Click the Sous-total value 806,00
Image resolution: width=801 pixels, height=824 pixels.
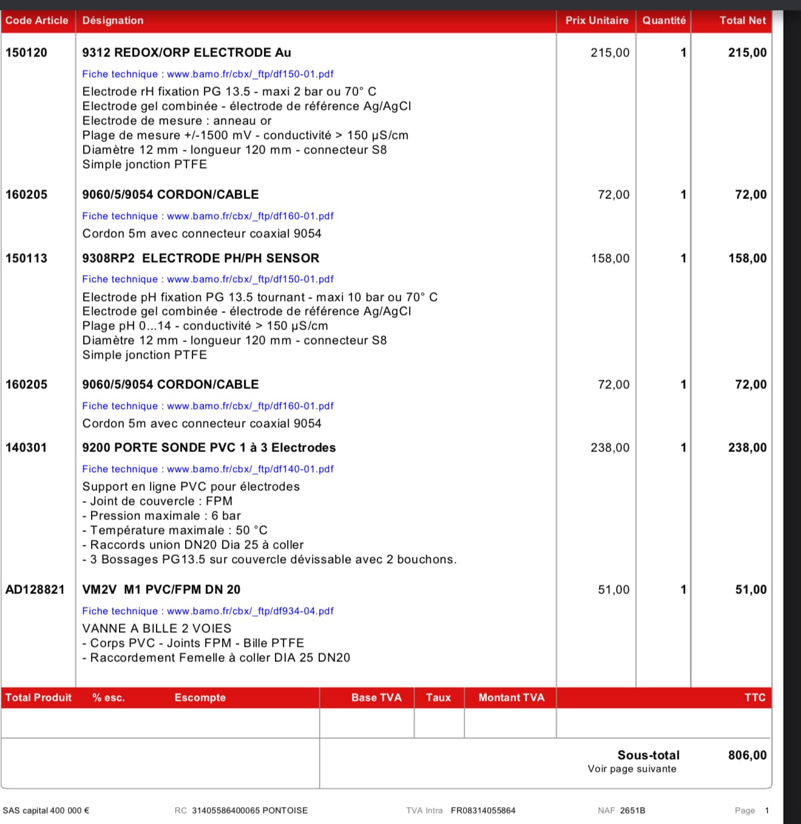(748, 755)
